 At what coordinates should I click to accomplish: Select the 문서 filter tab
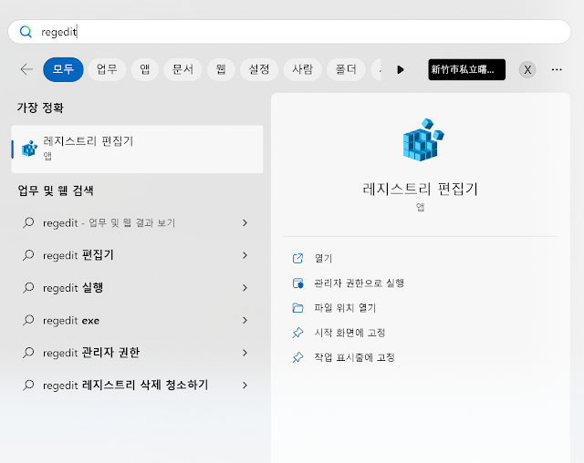[182, 69]
